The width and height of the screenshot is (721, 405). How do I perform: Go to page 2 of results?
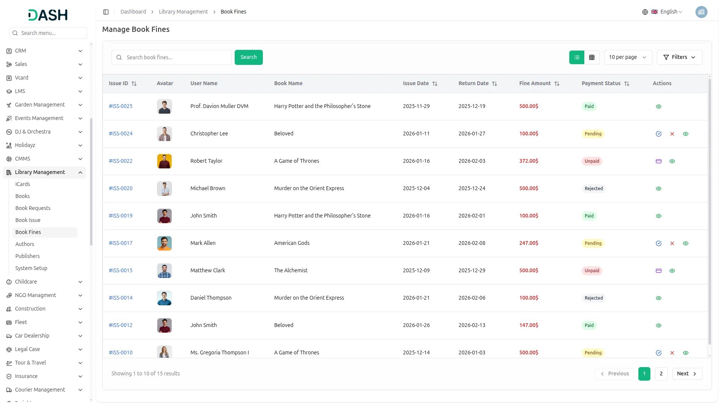[x=661, y=374]
